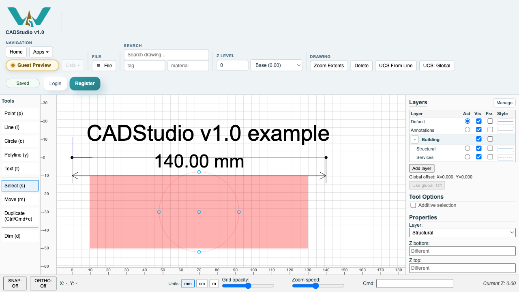Click UCS From Line
Image resolution: width=519 pixels, height=292 pixels.
(x=396, y=66)
